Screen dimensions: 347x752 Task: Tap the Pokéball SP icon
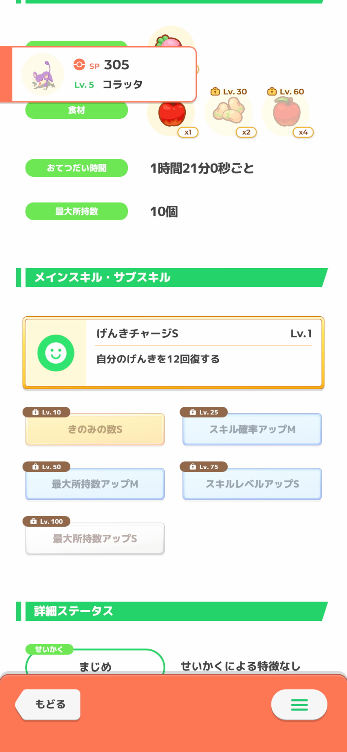pyautogui.click(x=79, y=65)
